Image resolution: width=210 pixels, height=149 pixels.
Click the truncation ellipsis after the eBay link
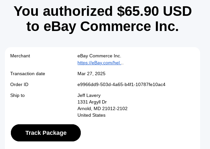[122, 63]
